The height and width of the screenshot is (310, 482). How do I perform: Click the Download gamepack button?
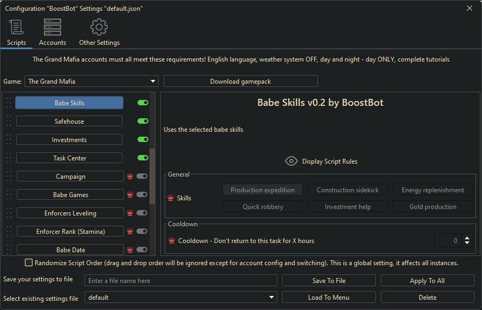(x=240, y=82)
